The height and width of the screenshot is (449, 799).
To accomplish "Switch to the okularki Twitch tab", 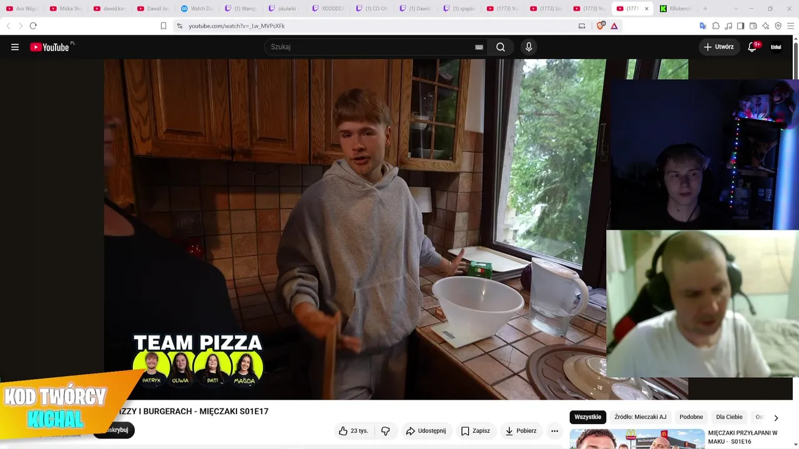I will click(285, 9).
